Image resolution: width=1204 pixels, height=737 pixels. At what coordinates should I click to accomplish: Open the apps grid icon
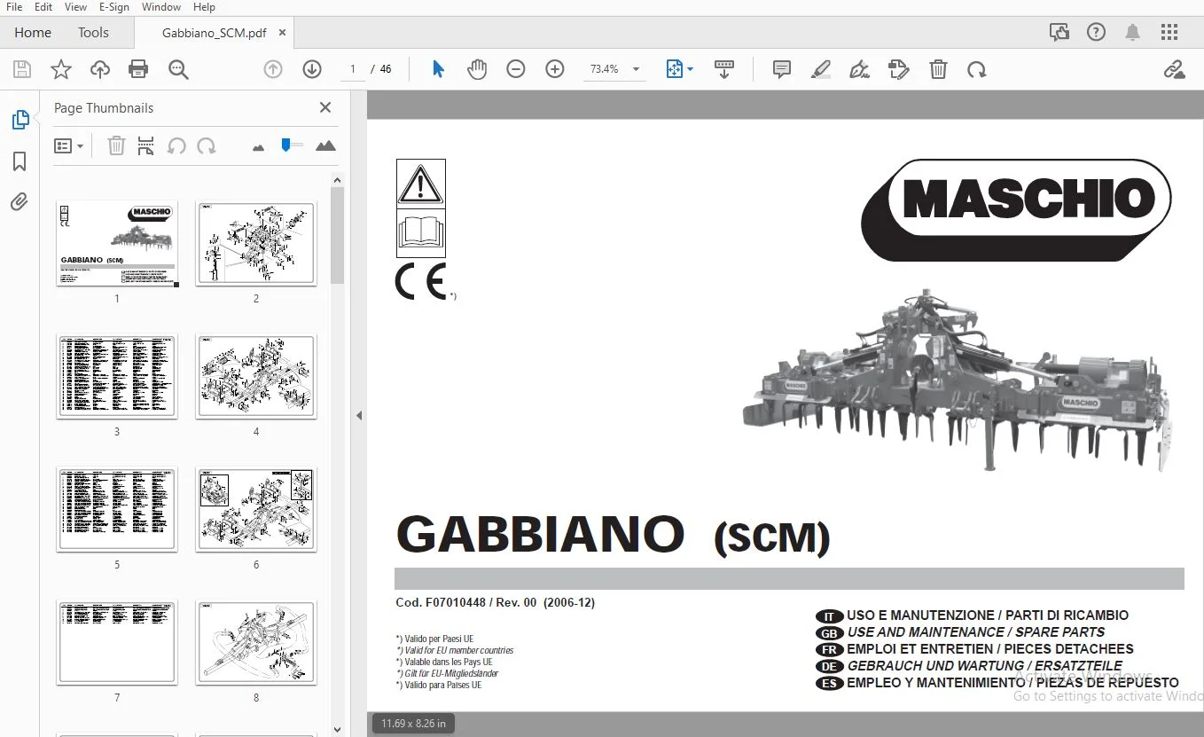click(1169, 33)
